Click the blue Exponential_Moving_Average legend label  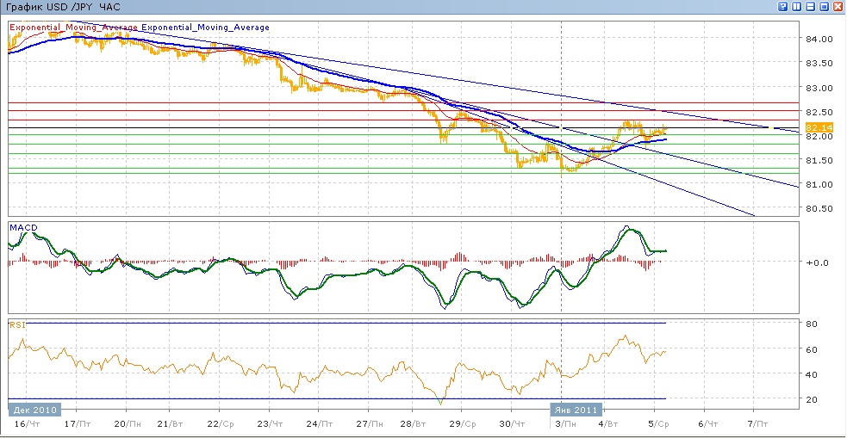pos(205,28)
